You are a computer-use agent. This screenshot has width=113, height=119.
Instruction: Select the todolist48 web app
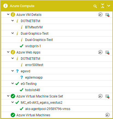click(x=33, y=90)
